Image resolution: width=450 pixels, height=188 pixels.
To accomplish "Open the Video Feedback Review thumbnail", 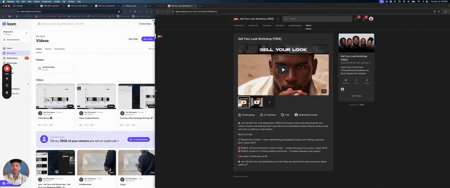I will click(x=96, y=97).
